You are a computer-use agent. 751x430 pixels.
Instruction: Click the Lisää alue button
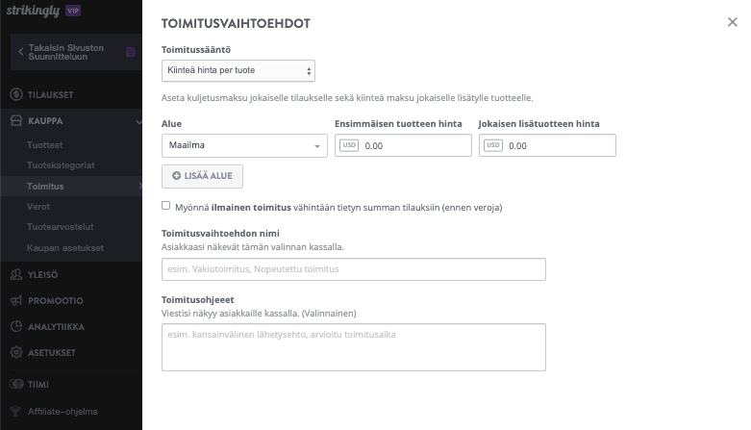click(x=202, y=176)
